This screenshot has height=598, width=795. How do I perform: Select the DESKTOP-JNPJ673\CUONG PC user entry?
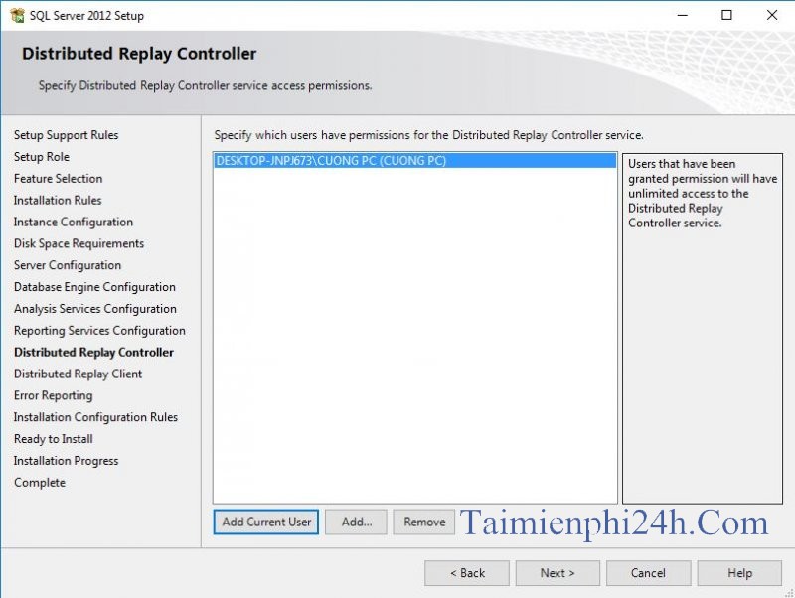(414, 161)
